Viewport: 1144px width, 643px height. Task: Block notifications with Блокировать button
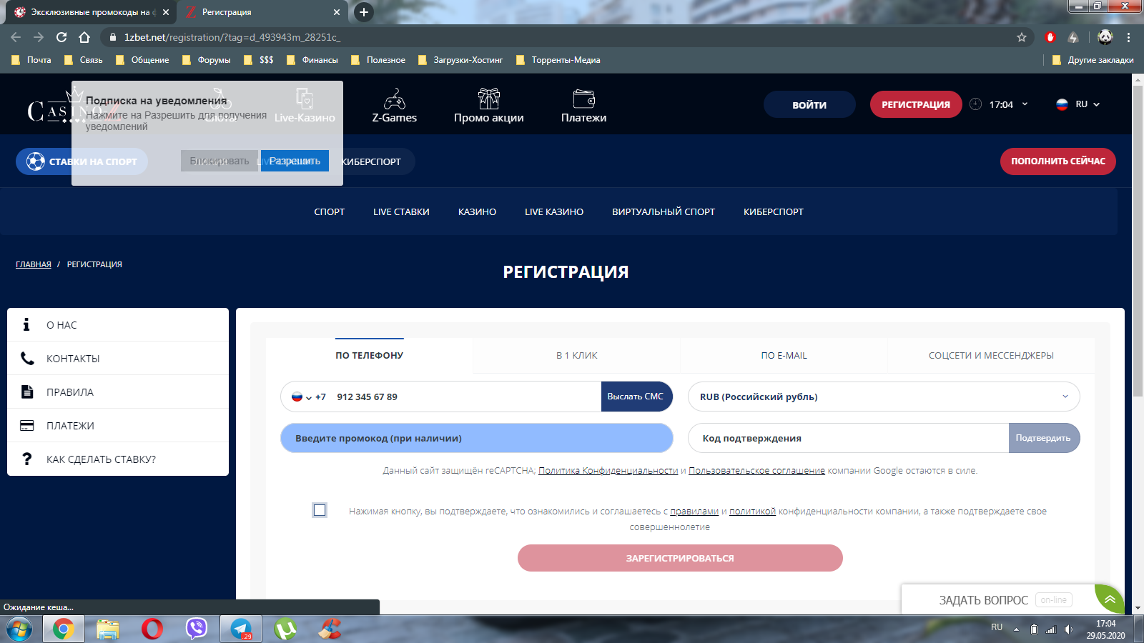220,161
